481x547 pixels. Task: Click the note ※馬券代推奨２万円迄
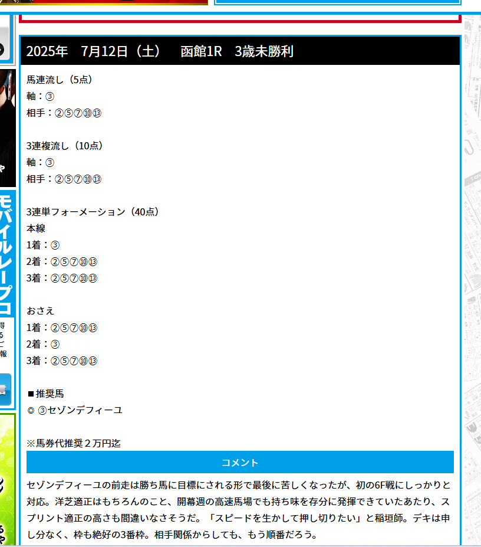tap(74, 443)
